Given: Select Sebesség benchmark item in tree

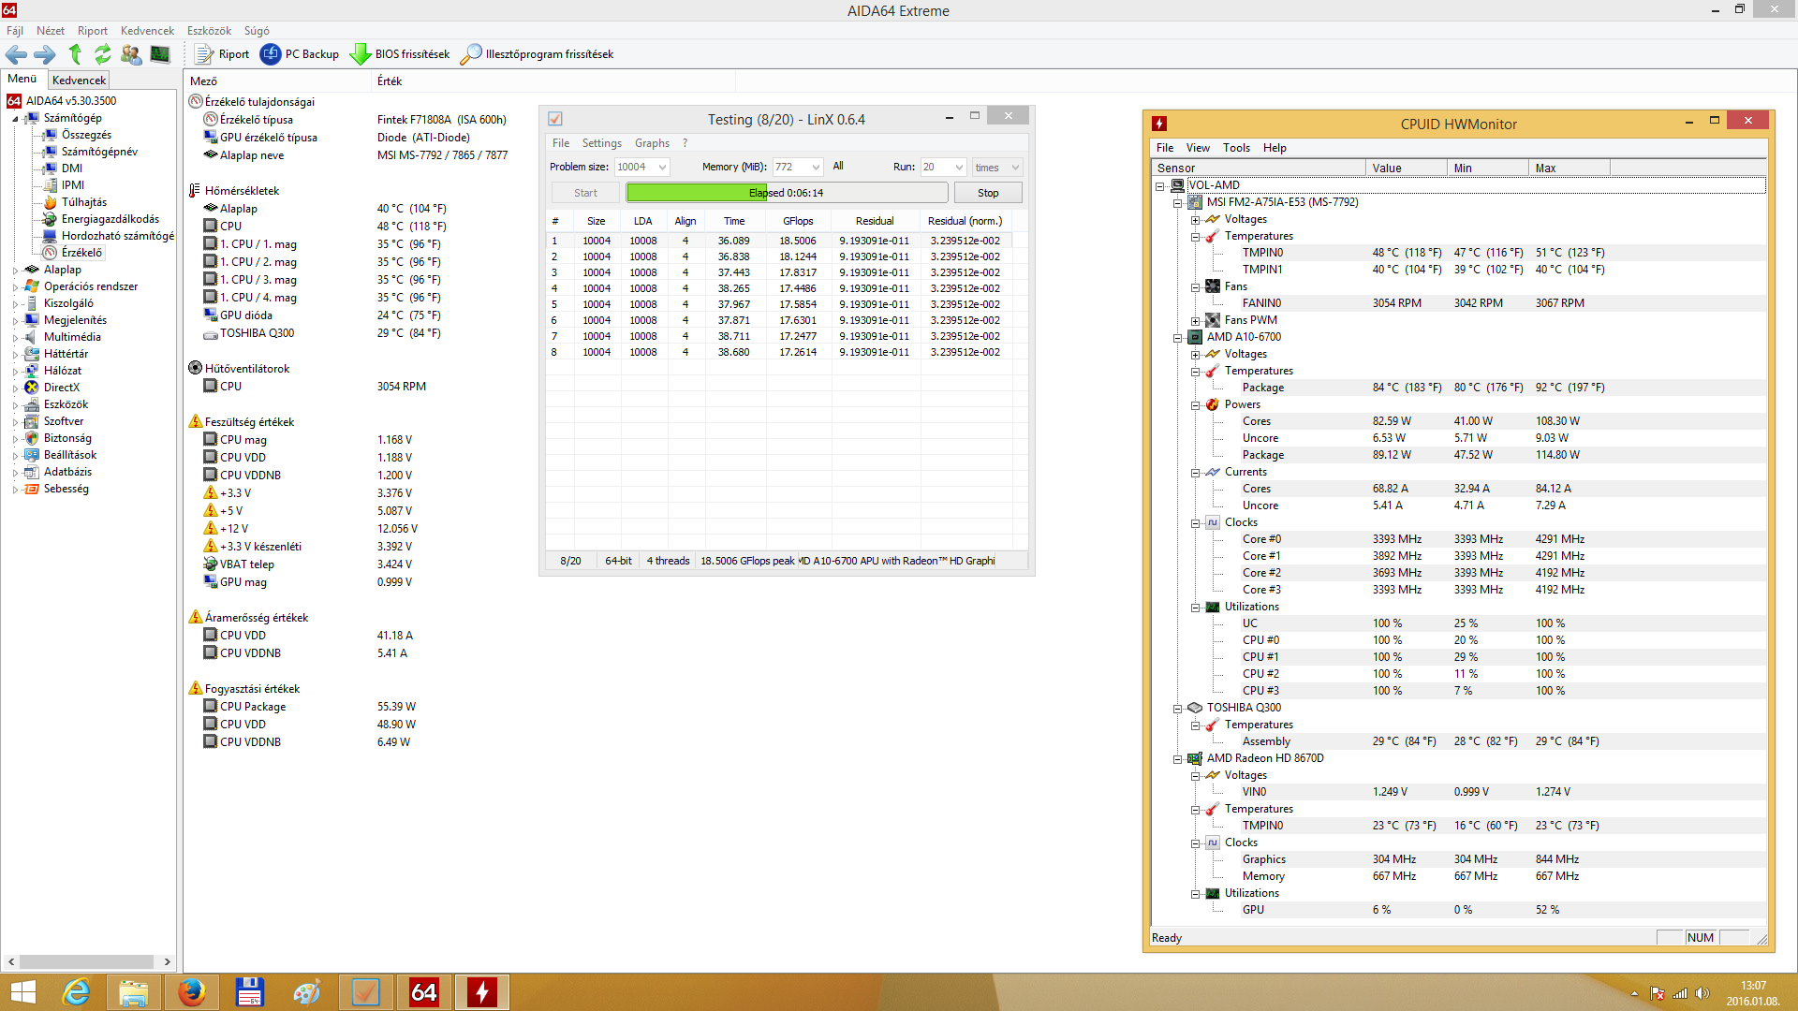Looking at the screenshot, I should point(66,489).
